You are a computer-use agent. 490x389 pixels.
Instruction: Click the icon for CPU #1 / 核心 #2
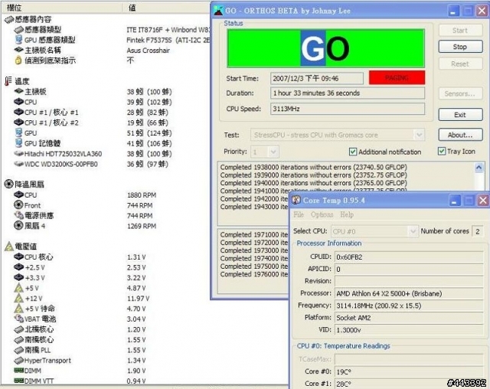point(18,123)
